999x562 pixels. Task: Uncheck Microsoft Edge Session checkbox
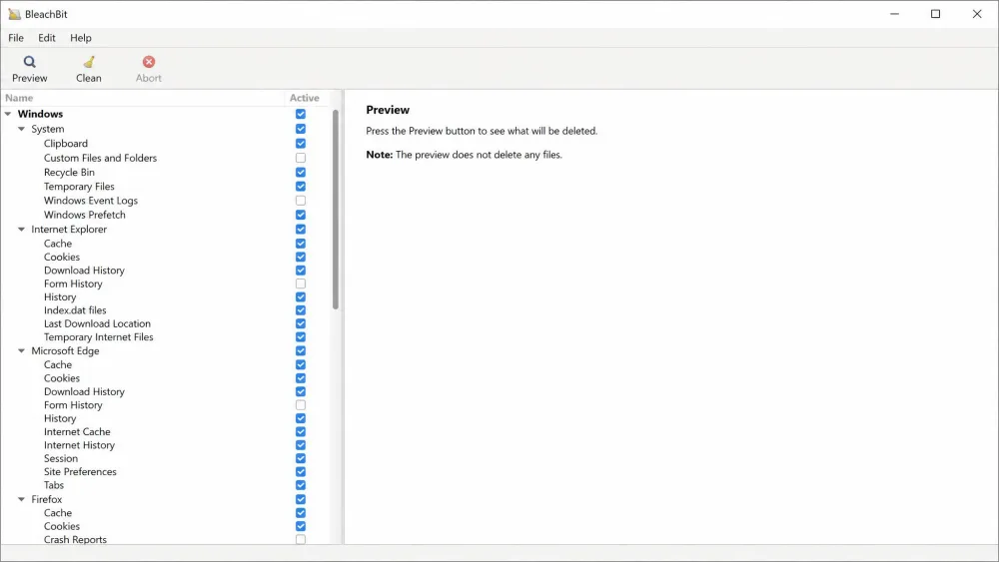pyautogui.click(x=301, y=459)
